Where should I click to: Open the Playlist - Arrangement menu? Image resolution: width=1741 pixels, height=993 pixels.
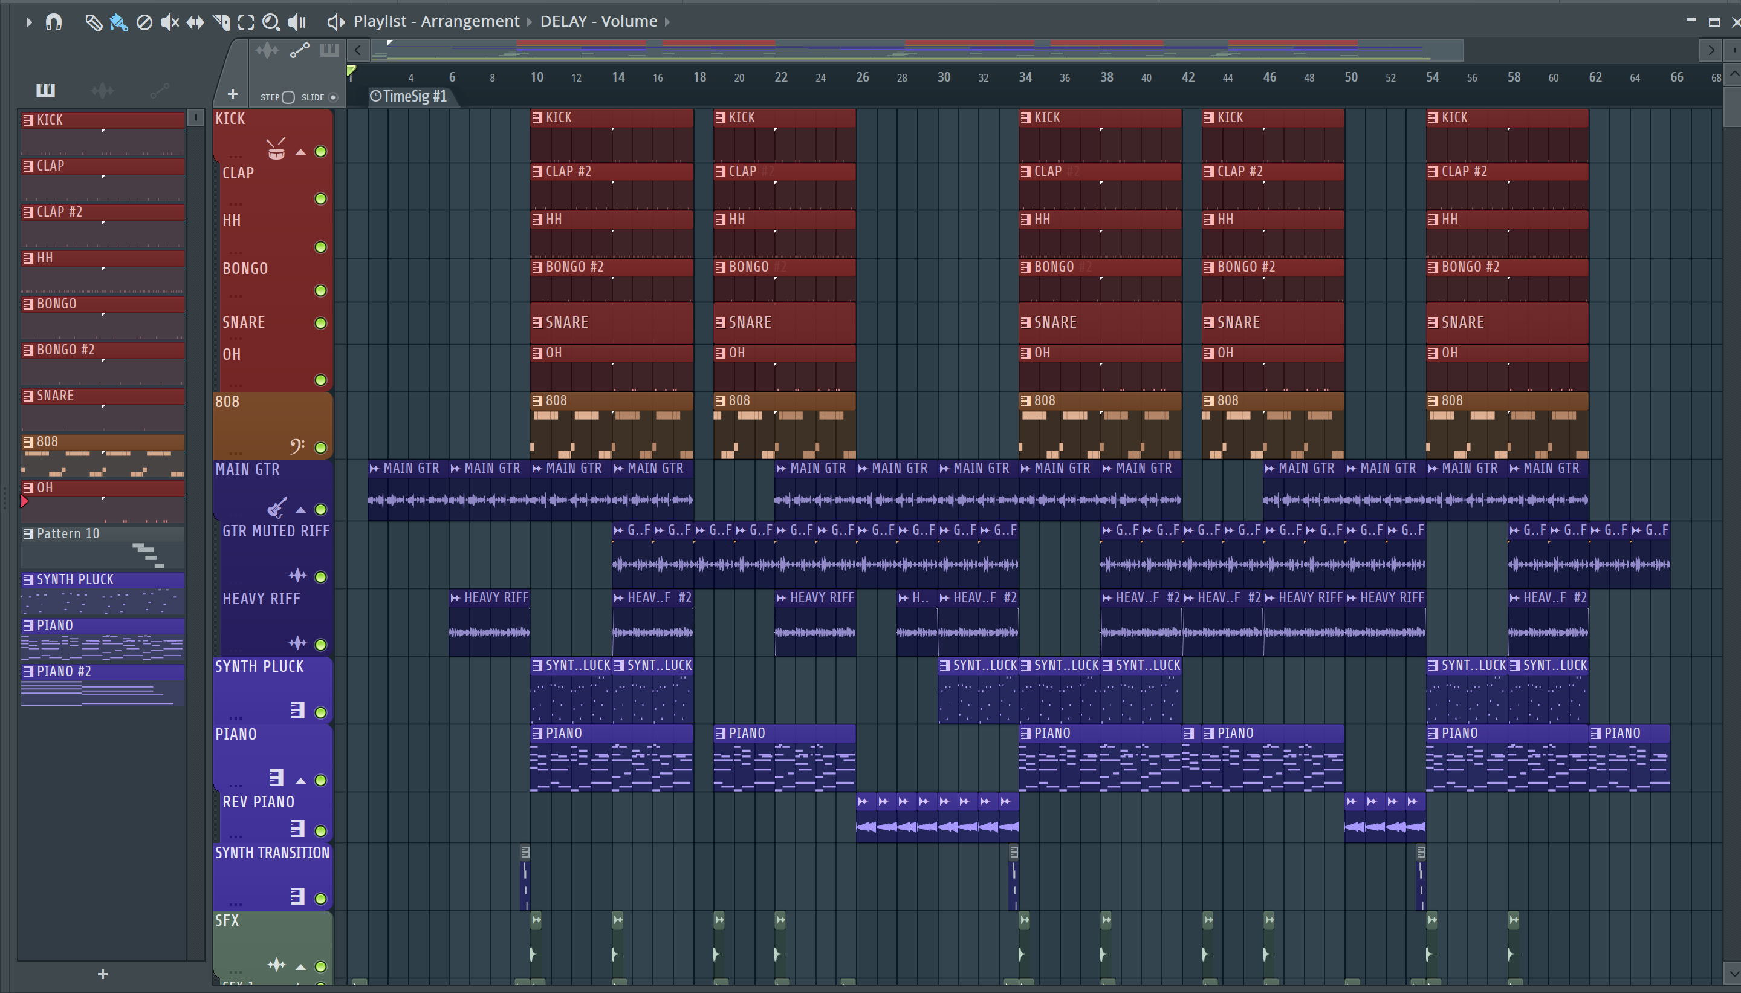tap(436, 21)
